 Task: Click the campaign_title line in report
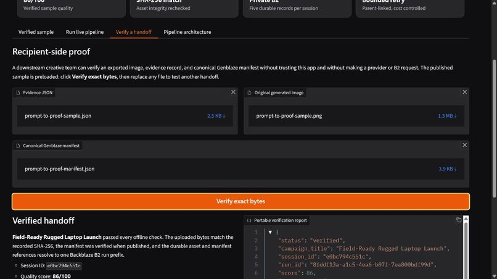tap(364, 249)
